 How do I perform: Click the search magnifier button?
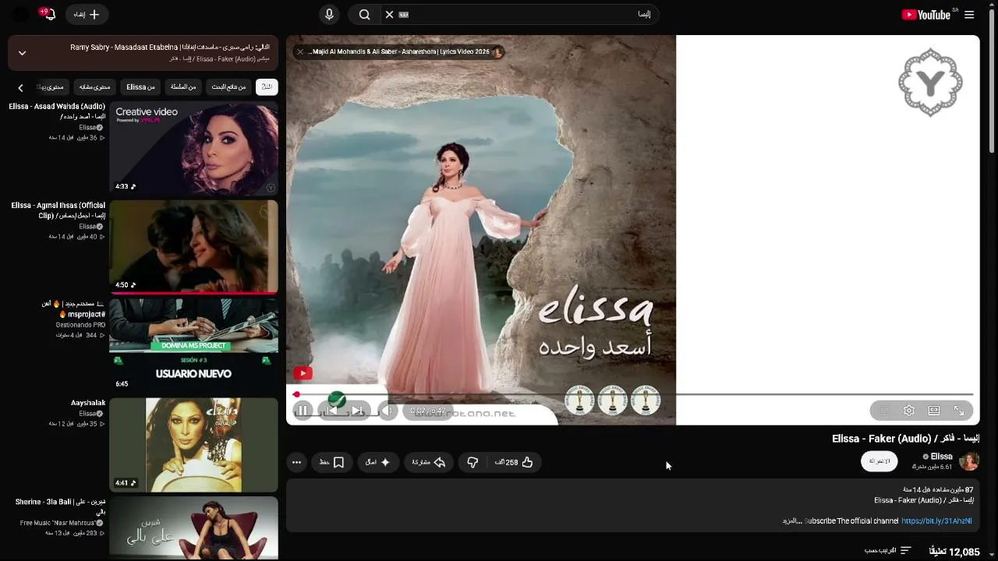364,15
